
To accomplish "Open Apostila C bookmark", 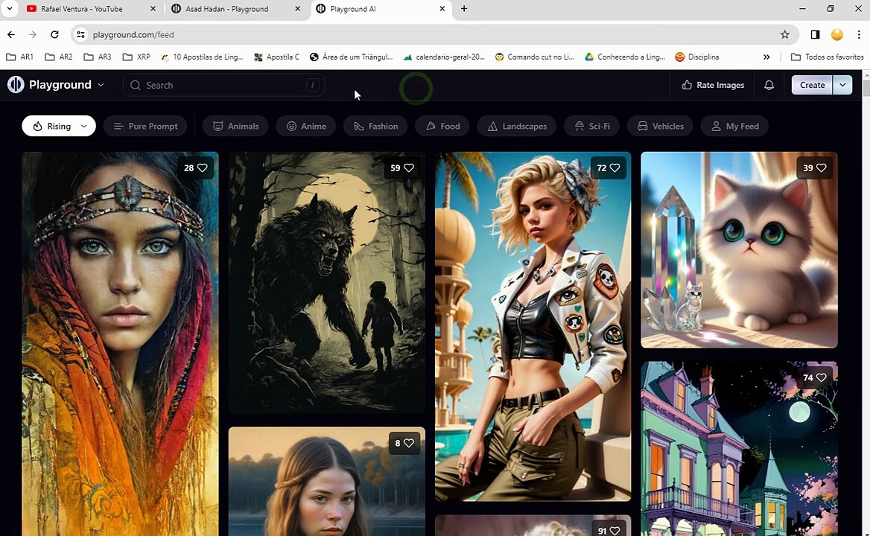I will pos(276,57).
